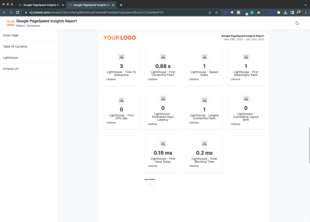Go to Cover Page in sidebar

pos(29,35)
